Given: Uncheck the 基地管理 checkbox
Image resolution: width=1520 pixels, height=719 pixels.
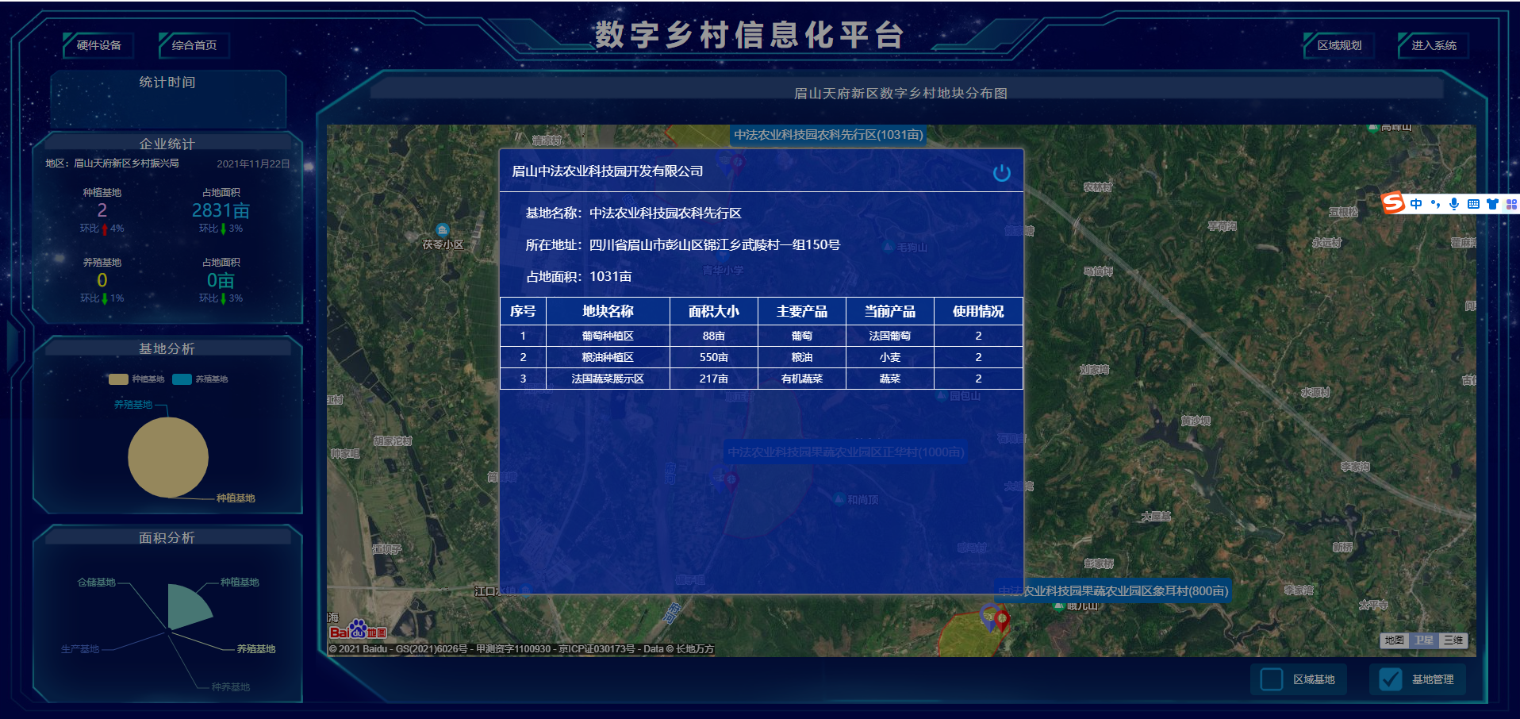Looking at the screenshot, I should pyautogui.click(x=1390, y=679).
